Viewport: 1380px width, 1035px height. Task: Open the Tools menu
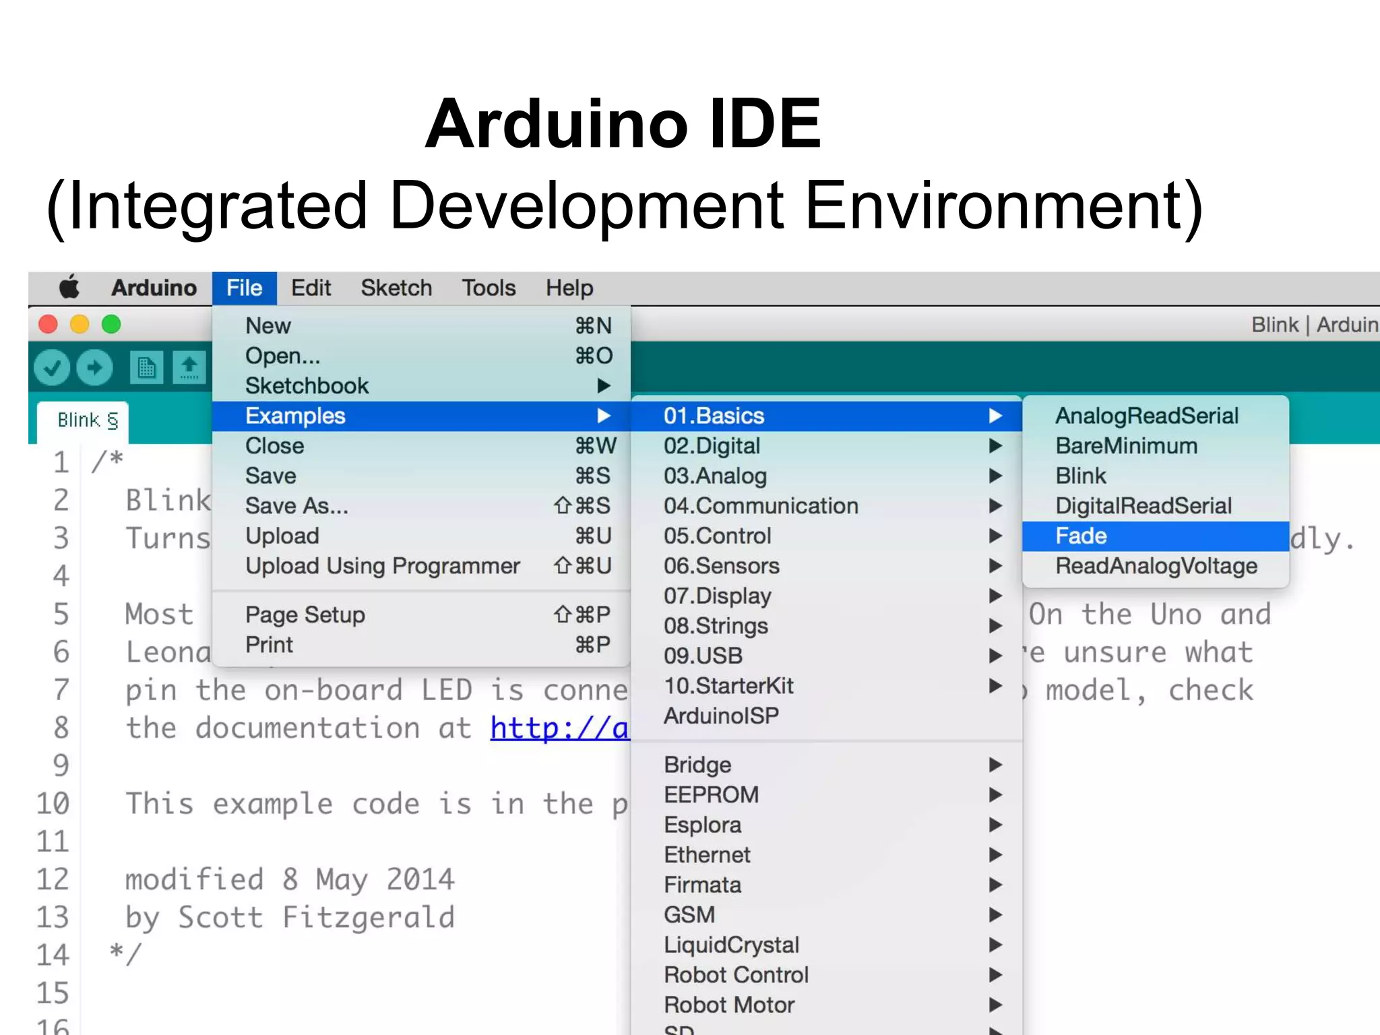pos(489,288)
